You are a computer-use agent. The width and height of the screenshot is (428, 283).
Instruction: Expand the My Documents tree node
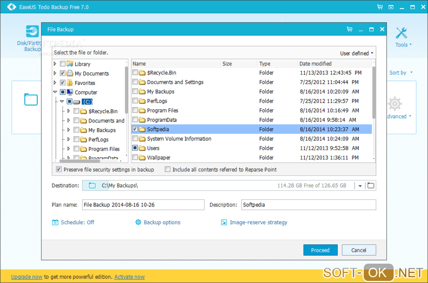tap(55, 73)
